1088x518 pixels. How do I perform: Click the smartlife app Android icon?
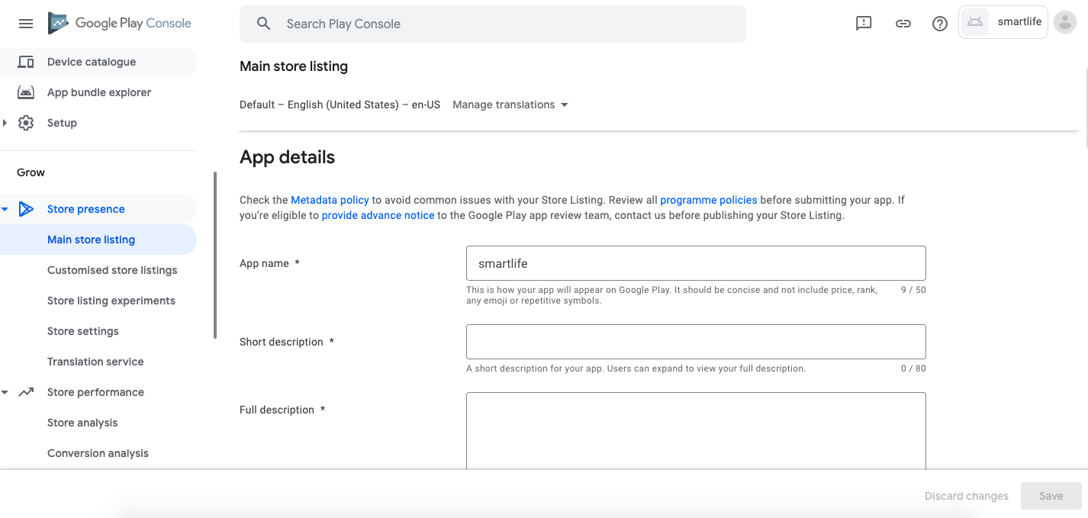975,22
